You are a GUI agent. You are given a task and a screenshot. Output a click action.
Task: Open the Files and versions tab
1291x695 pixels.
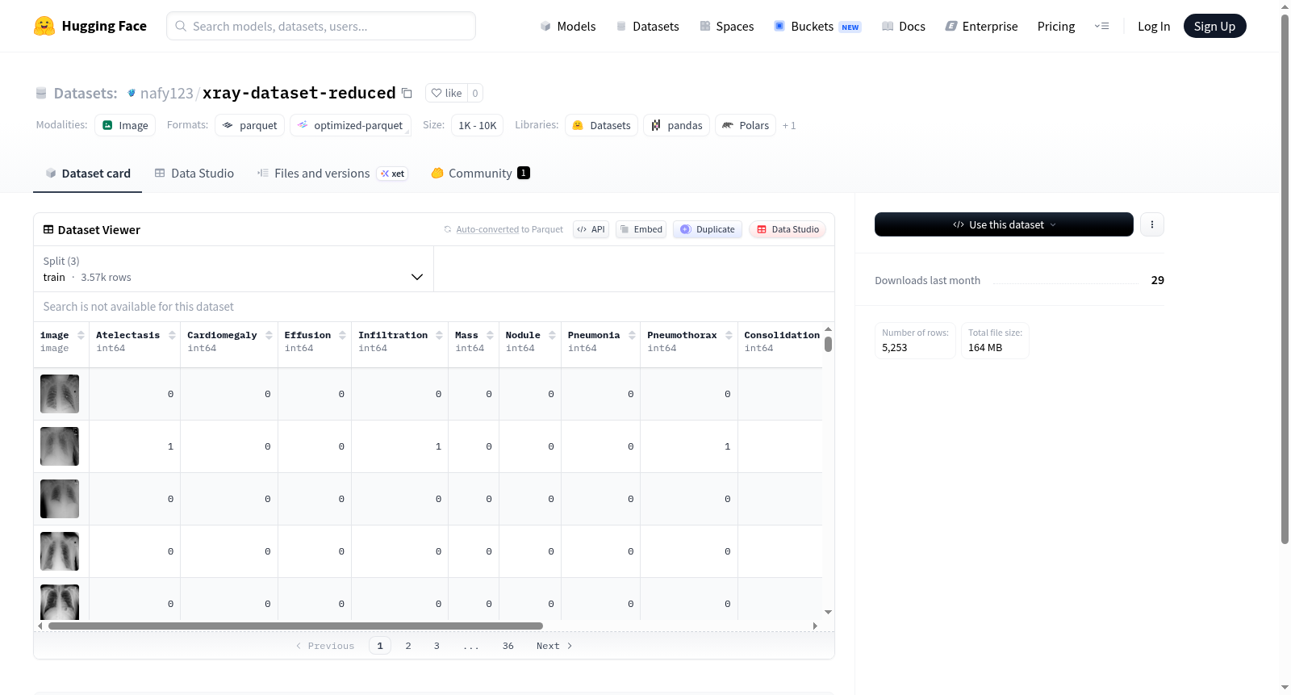pos(332,173)
